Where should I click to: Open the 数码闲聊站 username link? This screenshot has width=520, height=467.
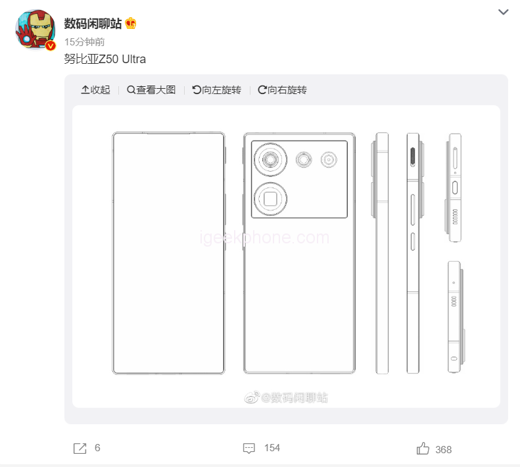click(93, 24)
